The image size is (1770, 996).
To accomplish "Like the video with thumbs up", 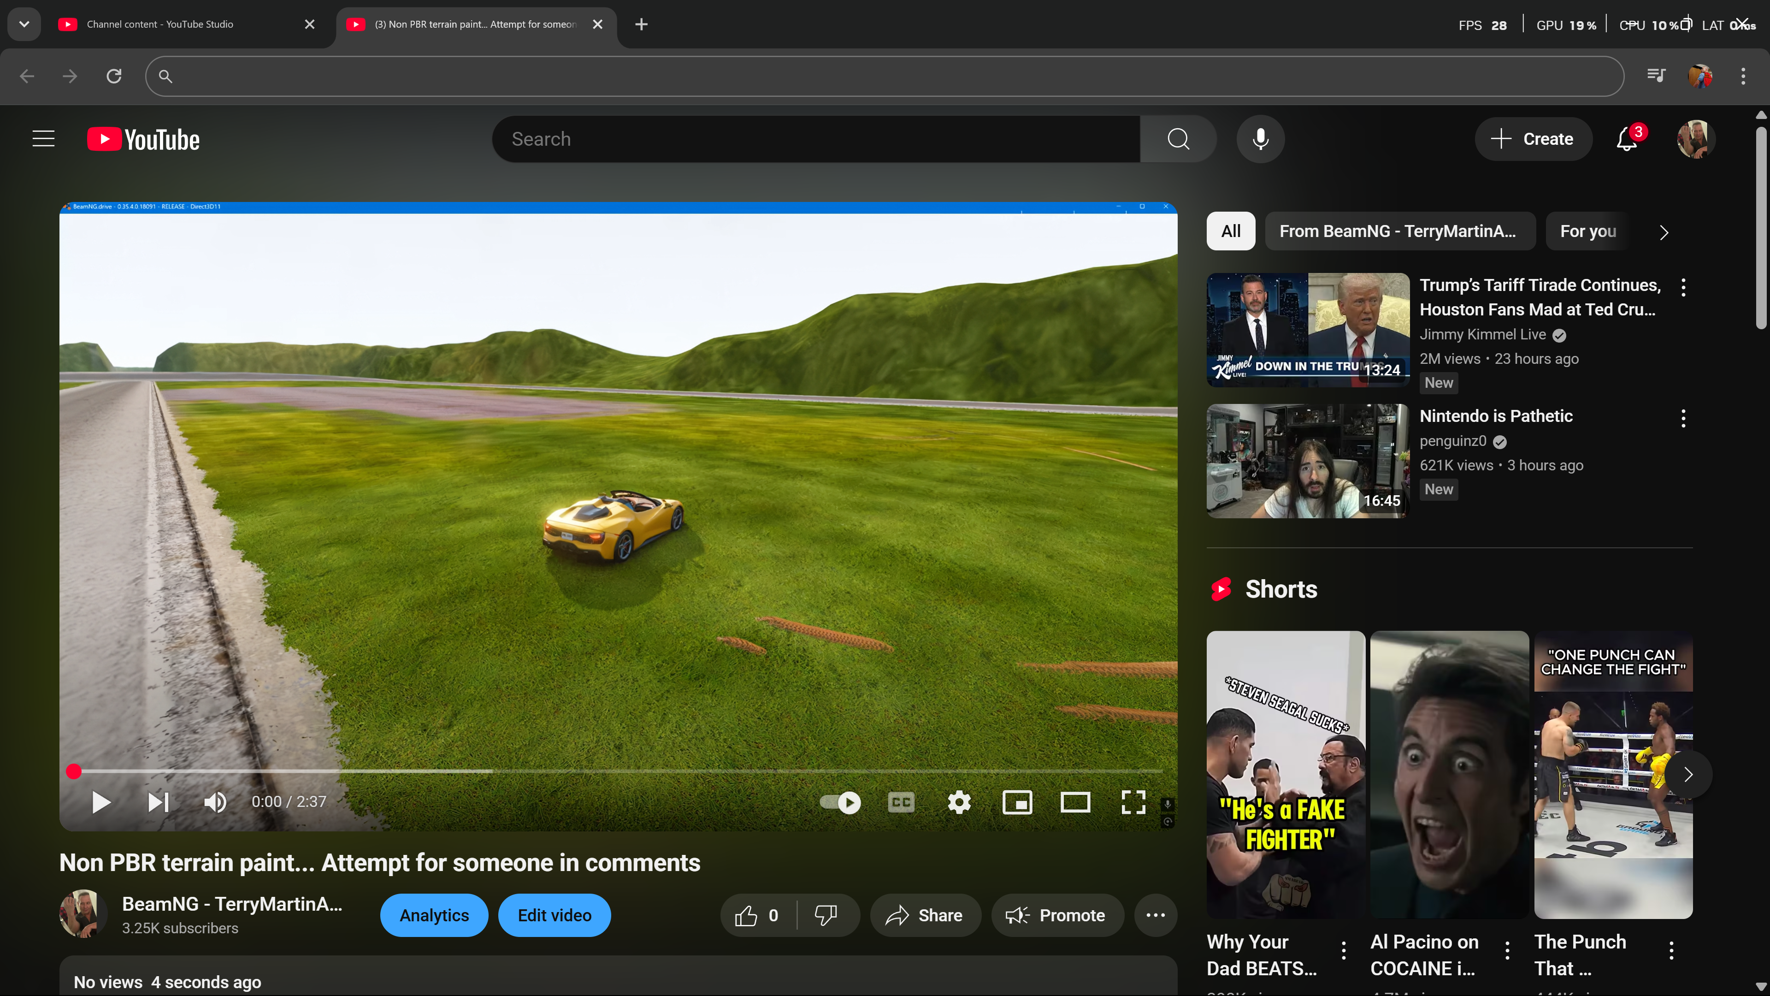I will (758, 915).
